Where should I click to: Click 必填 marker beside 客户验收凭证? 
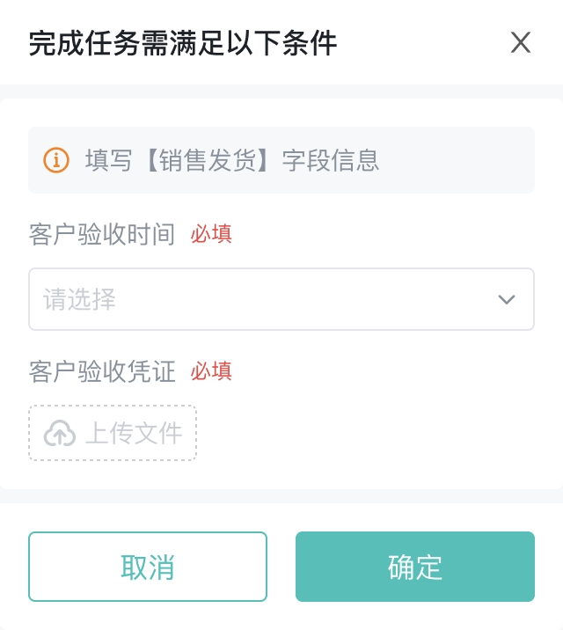(x=211, y=371)
